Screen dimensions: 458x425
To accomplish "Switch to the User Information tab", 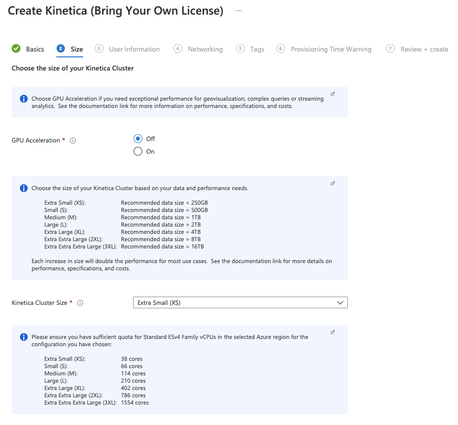I will [135, 49].
